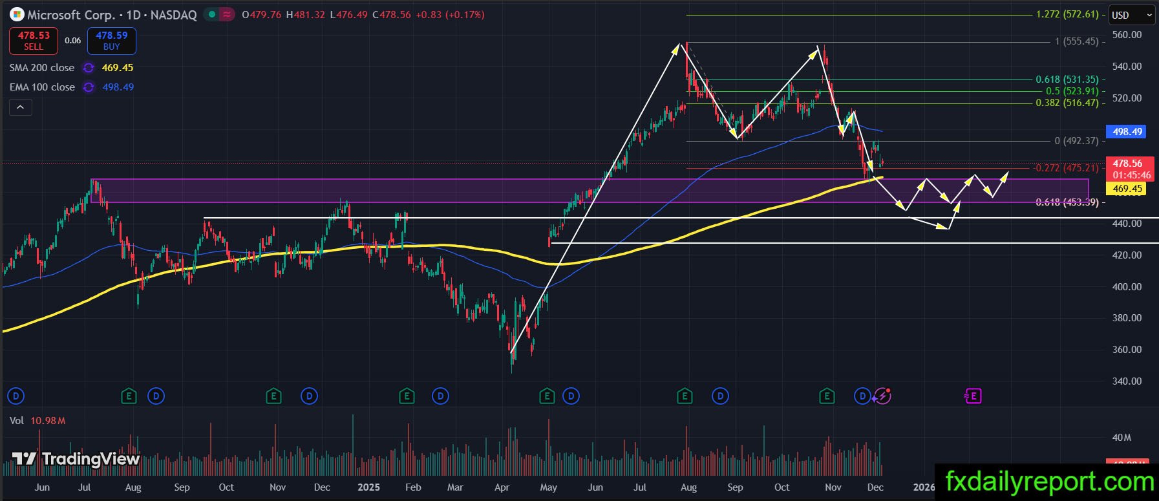Select the EMA 100 close indicator label
1159x501 pixels.
point(42,87)
